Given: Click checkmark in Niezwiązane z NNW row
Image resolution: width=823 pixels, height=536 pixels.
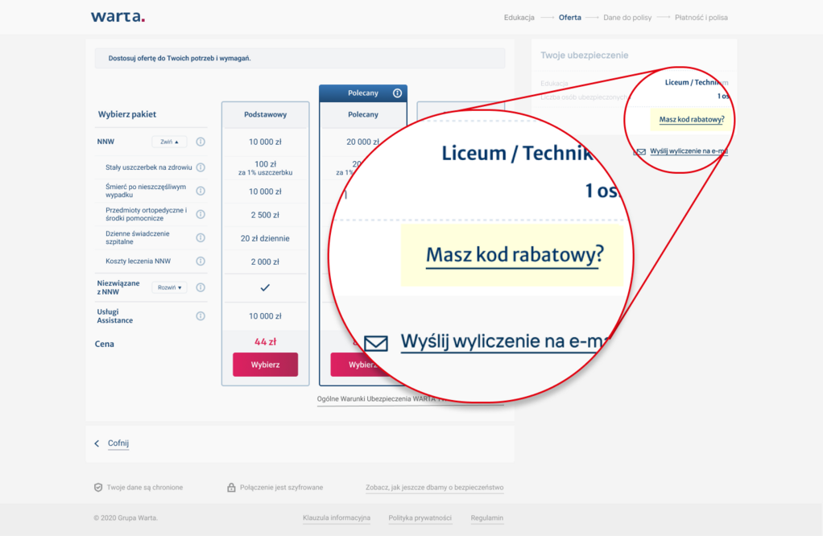Looking at the screenshot, I should point(265,287).
